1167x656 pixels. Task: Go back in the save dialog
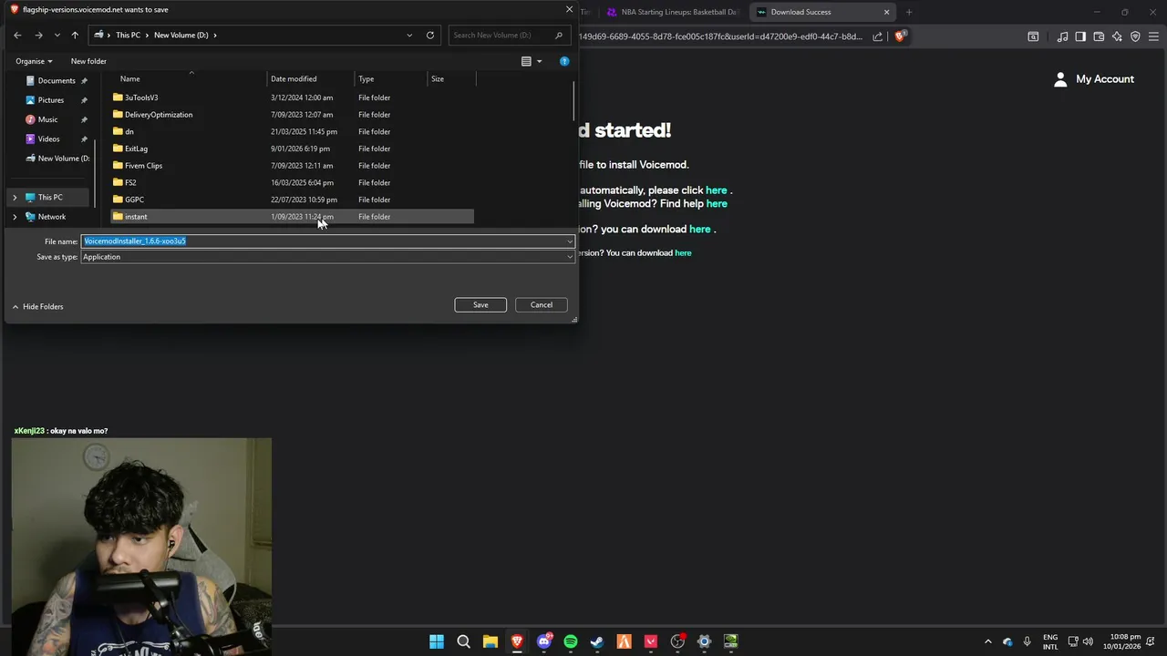(x=17, y=35)
